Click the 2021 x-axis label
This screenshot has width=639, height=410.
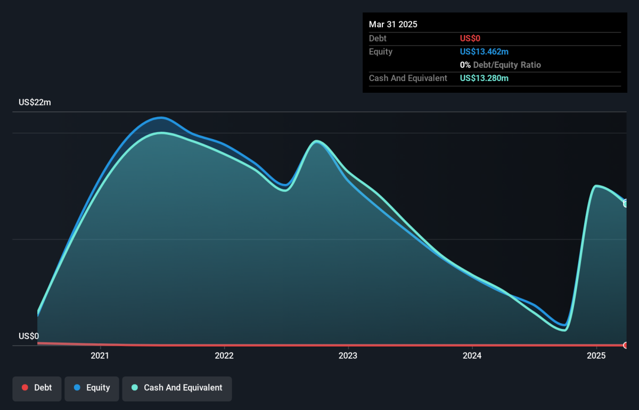click(100, 356)
